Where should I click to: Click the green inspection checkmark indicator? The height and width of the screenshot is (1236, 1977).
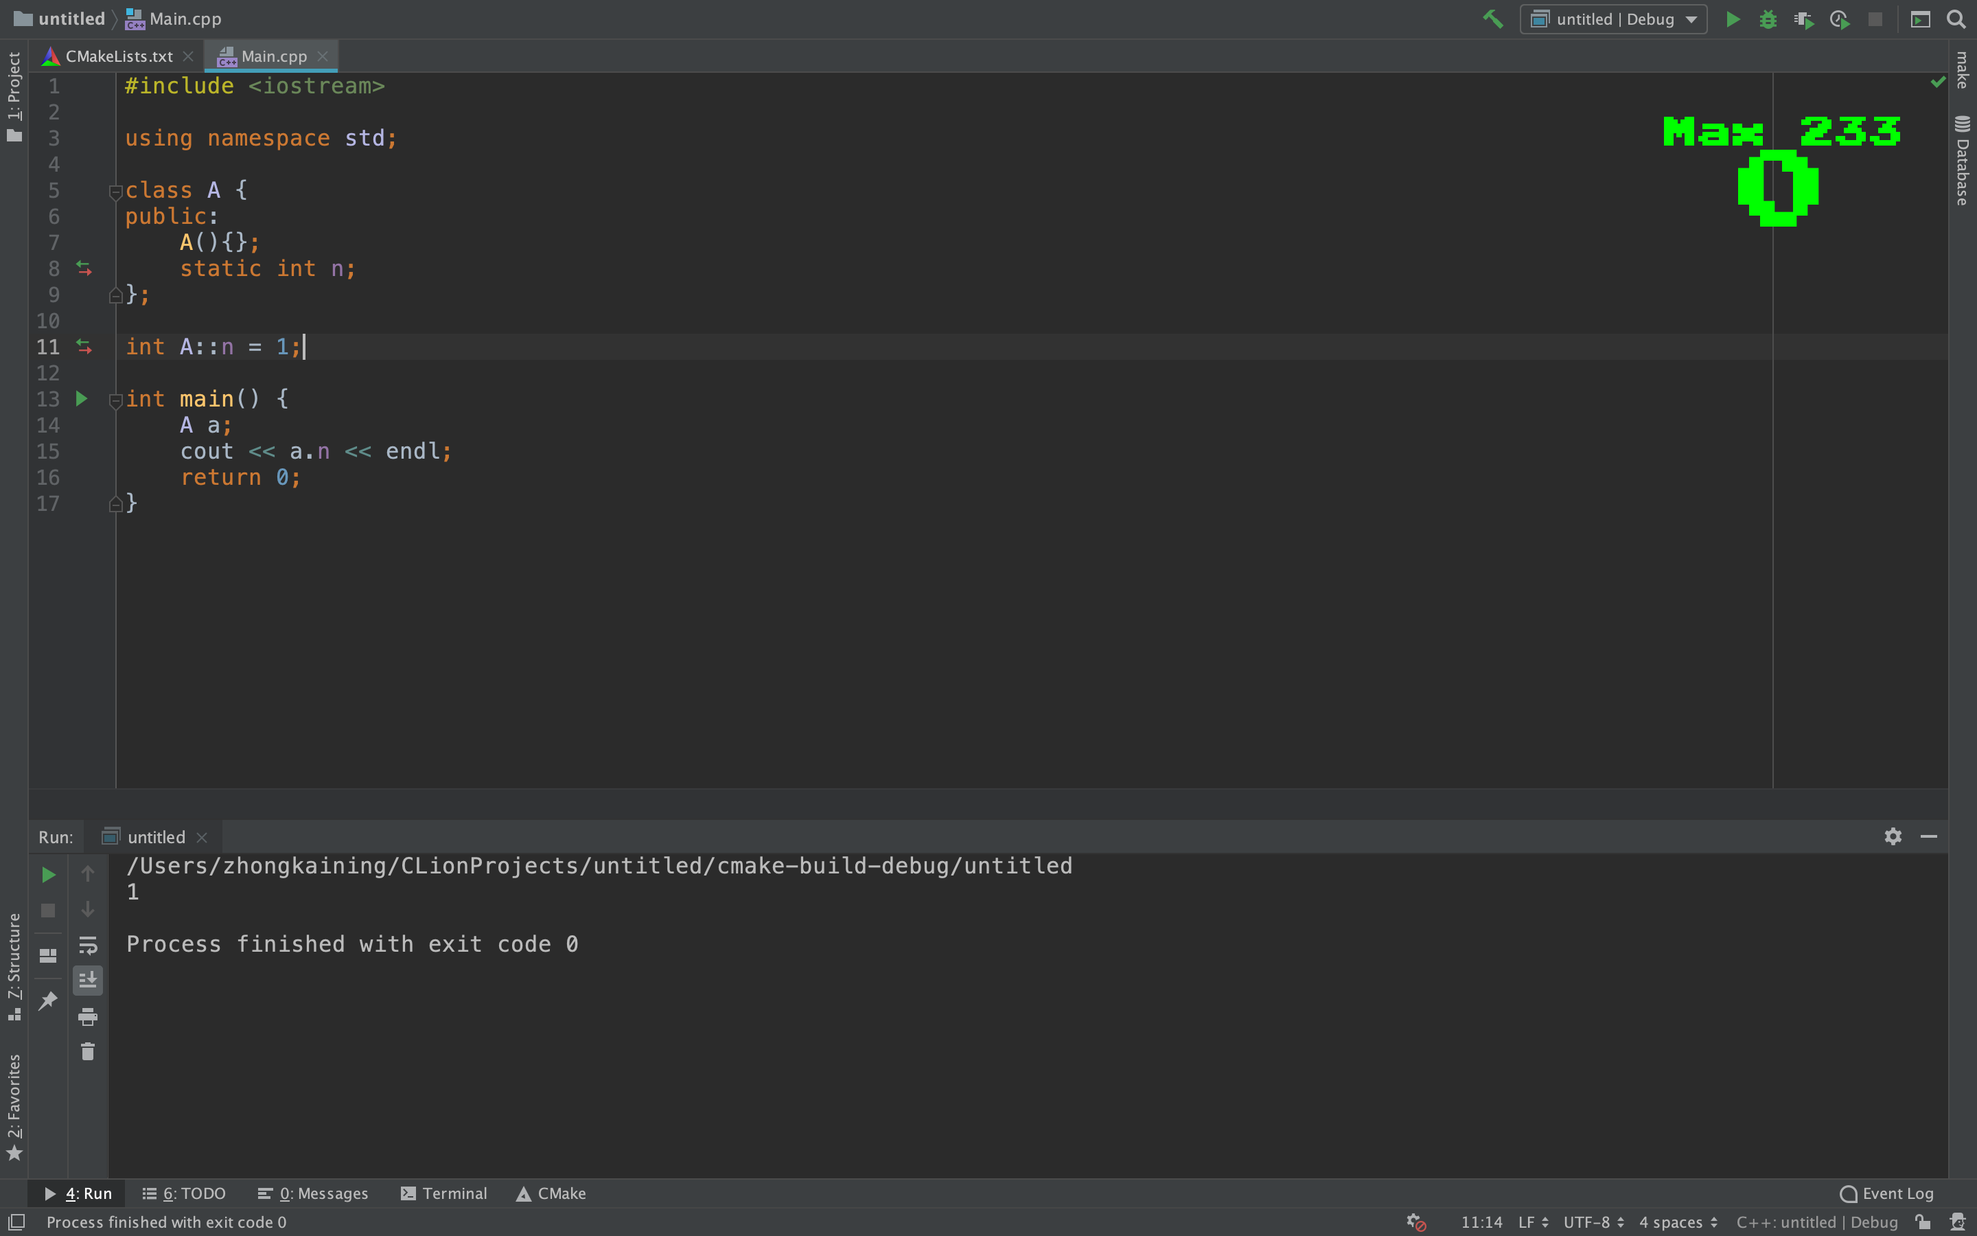pyautogui.click(x=1937, y=82)
